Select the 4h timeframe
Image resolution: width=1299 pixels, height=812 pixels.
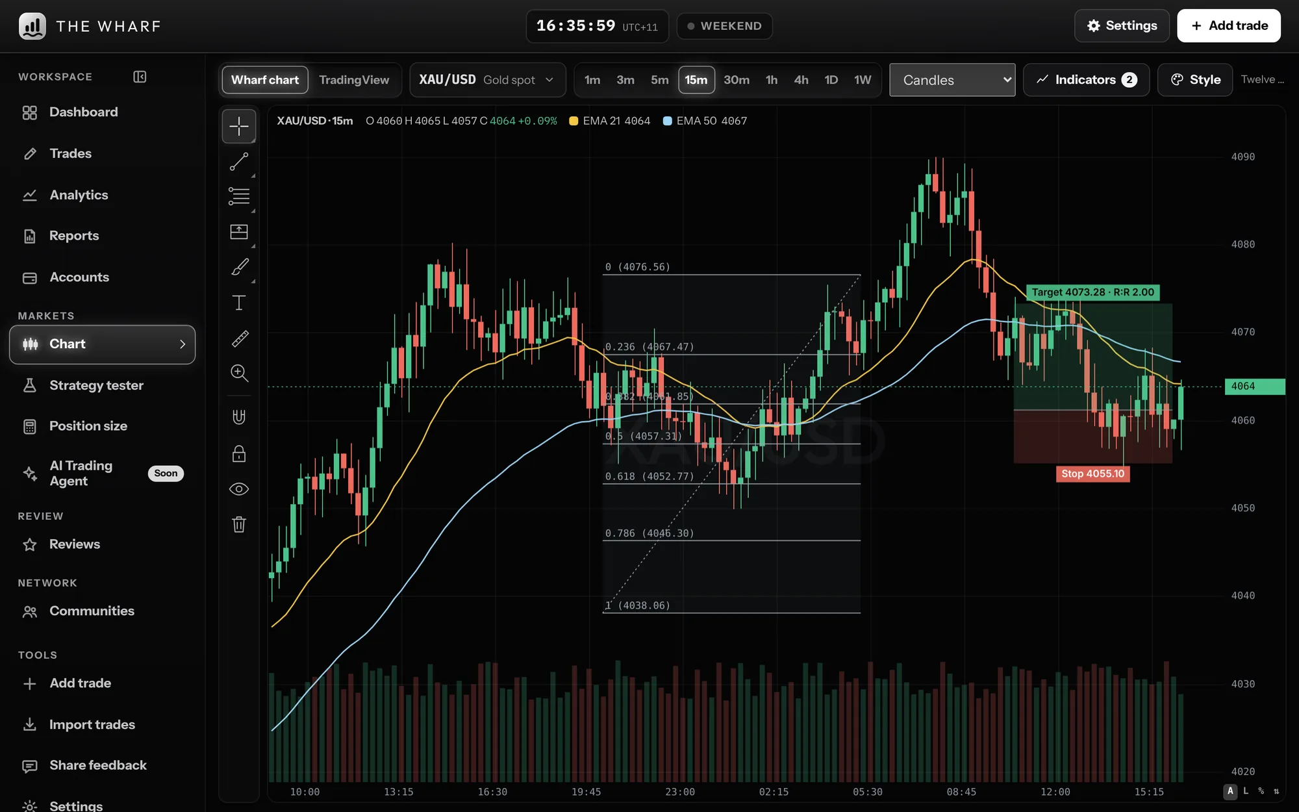pyautogui.click(x=801, y=80)
